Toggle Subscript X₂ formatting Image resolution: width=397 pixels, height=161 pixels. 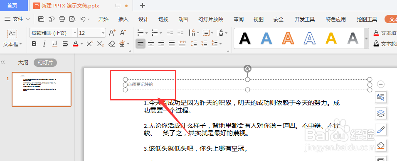click(101, 44)
